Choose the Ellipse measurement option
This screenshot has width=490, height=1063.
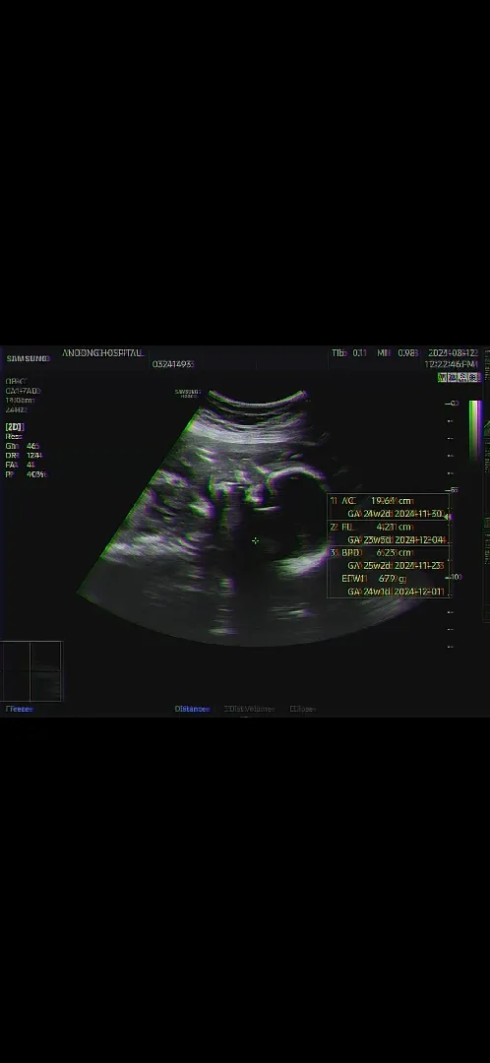point(303,709)
